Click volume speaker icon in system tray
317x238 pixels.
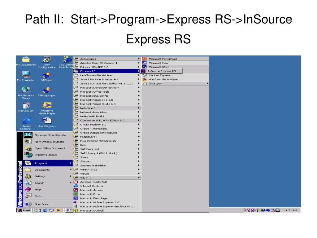click(x=257, y=210)
